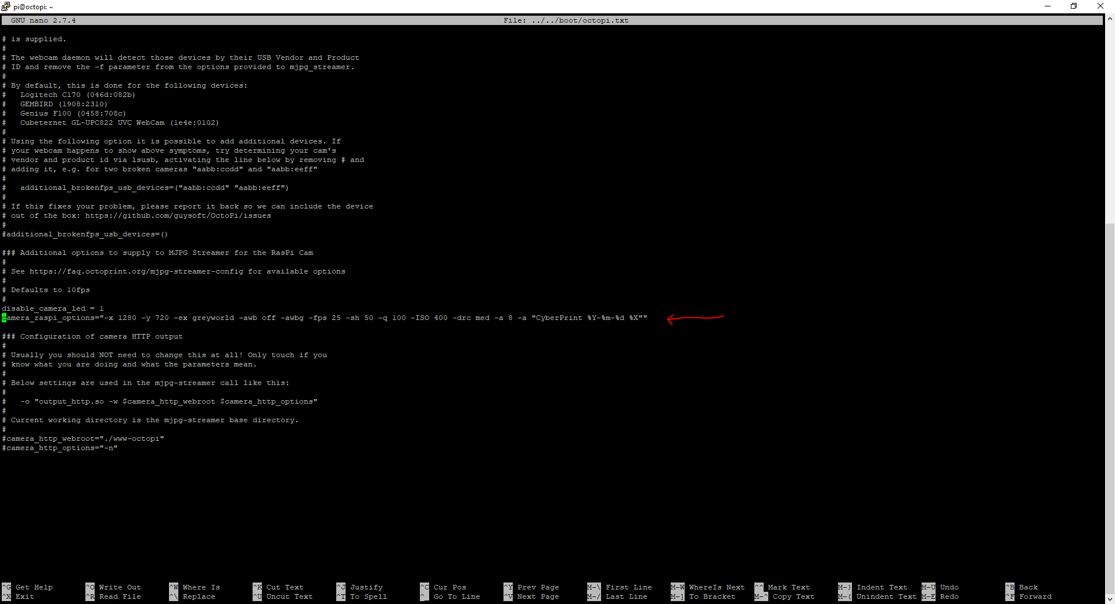Click the ^U Uncut Text shortcut

[283, 596]
